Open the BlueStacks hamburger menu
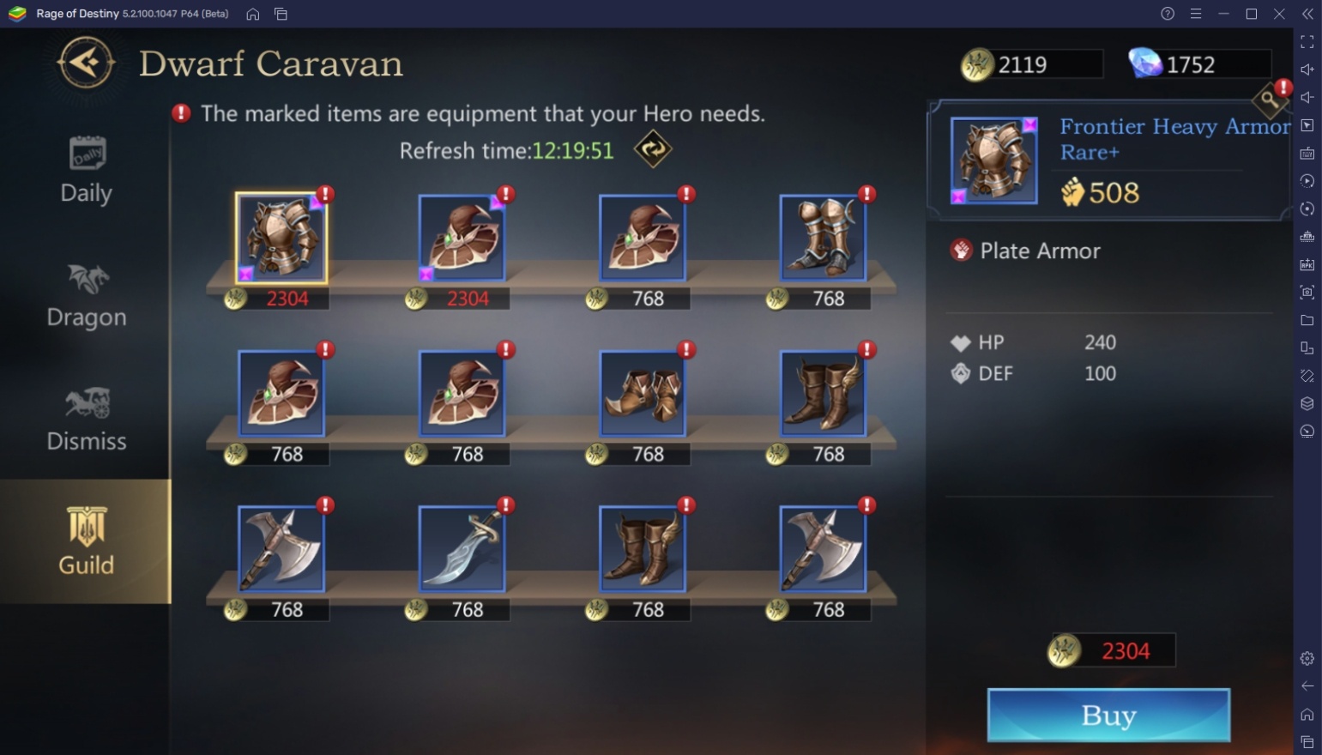 [1195, 14]
